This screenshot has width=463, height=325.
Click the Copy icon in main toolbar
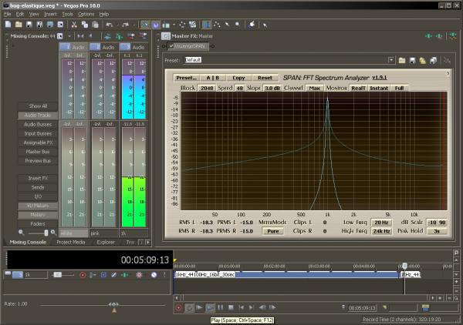[x=85, y=25]
